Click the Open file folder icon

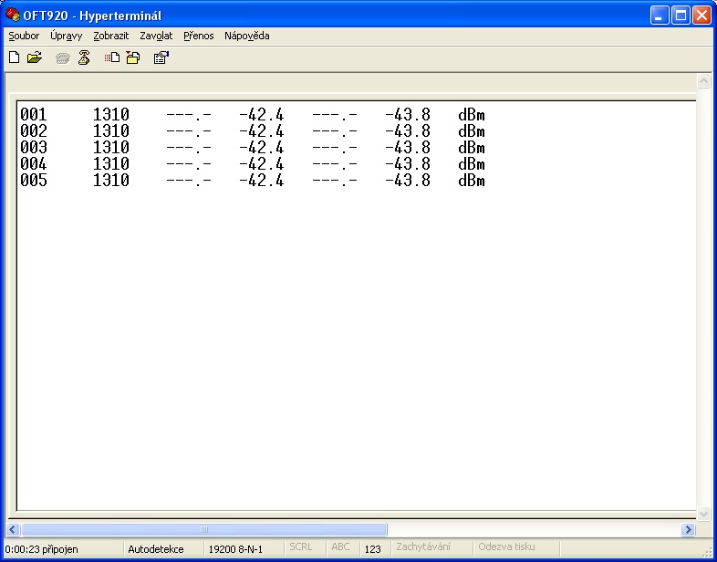(35, 57)
